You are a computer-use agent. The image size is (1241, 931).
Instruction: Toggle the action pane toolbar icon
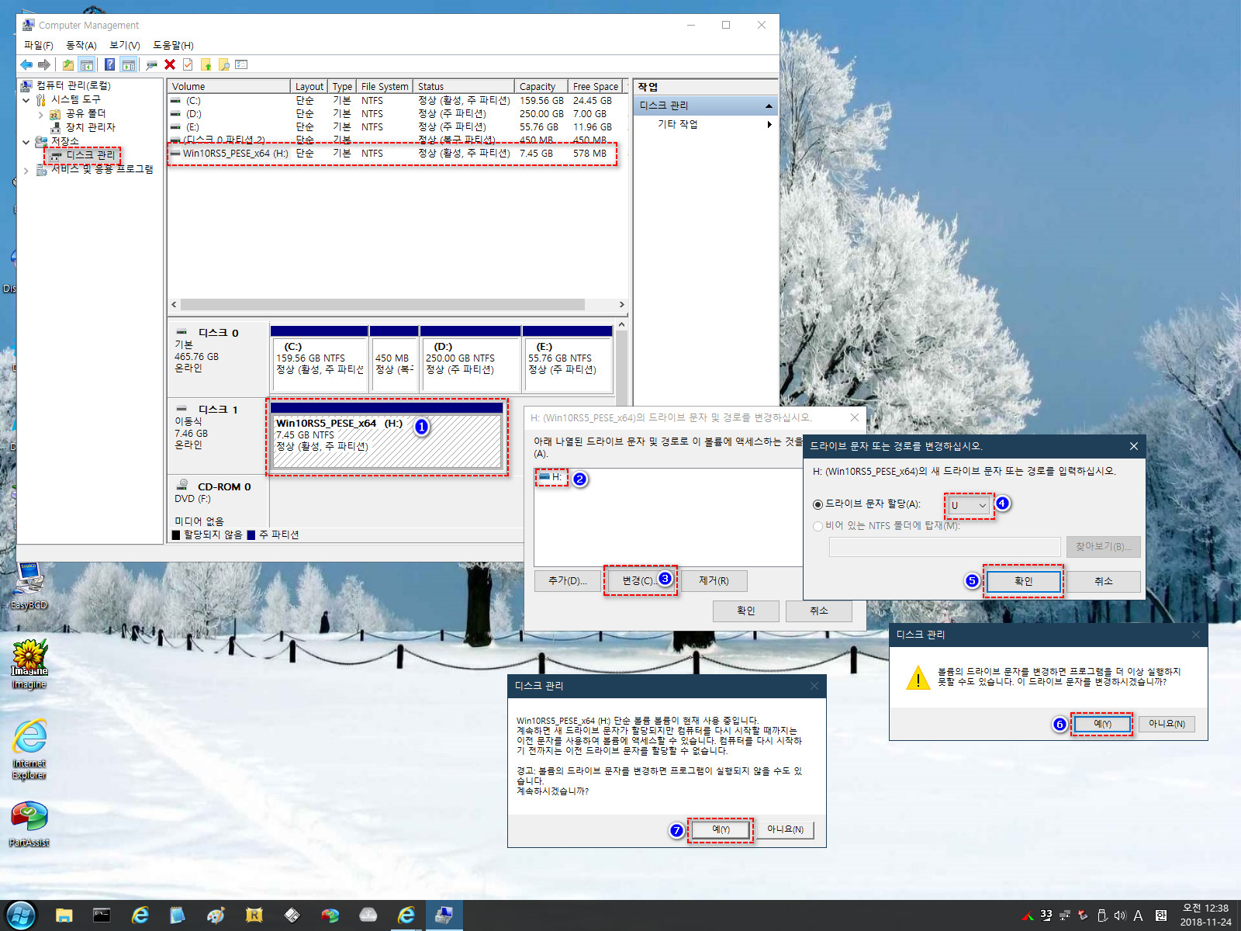pos(129,64)
